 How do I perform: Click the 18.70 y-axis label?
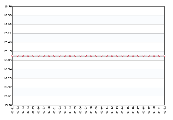(8, 7)
